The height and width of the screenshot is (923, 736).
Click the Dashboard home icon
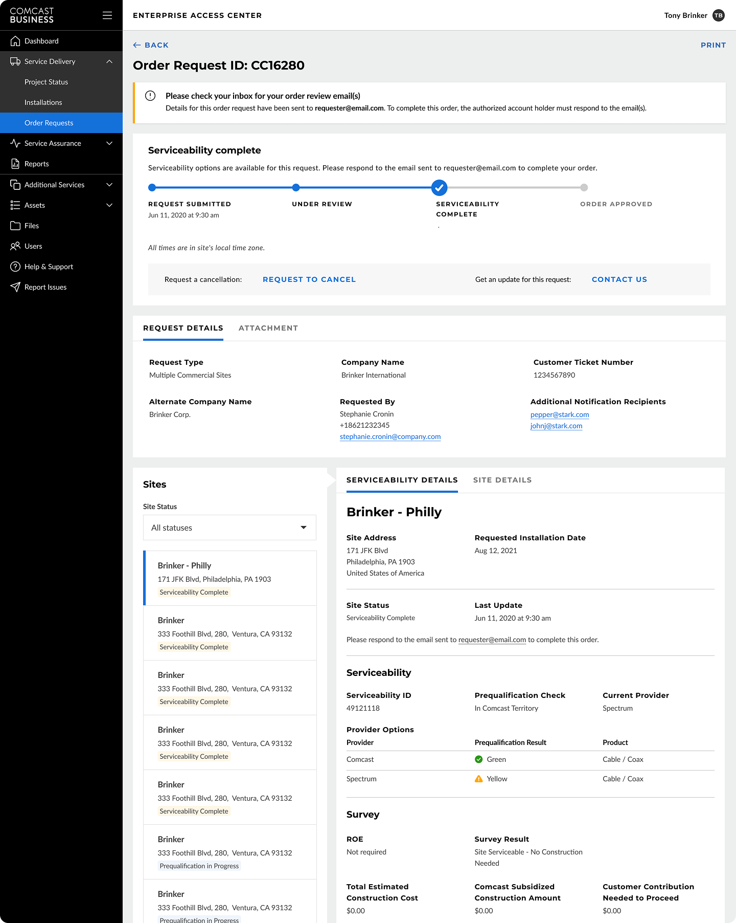[x=15, y=41]
